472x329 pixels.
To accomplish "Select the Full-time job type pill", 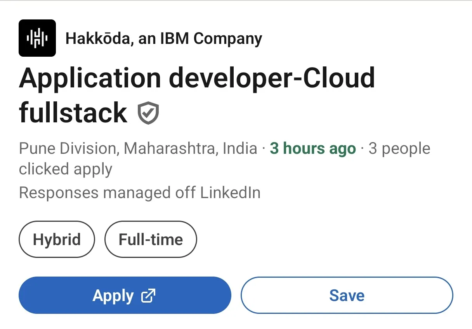I will tap(151, 239).
